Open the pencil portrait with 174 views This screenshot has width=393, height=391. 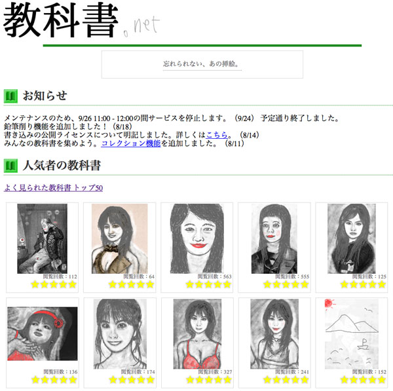coord(119,334)
